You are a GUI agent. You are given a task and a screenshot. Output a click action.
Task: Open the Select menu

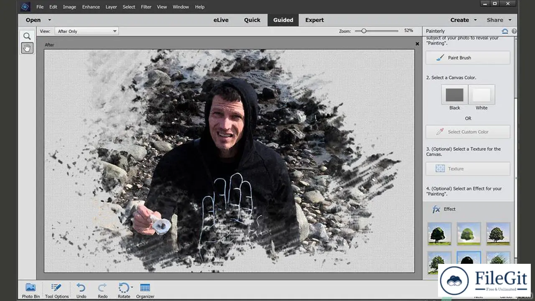click(129, 7)
